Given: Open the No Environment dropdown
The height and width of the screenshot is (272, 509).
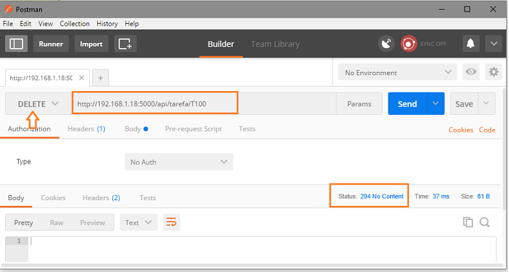Looking at the screenshot, I should point(397,72).
